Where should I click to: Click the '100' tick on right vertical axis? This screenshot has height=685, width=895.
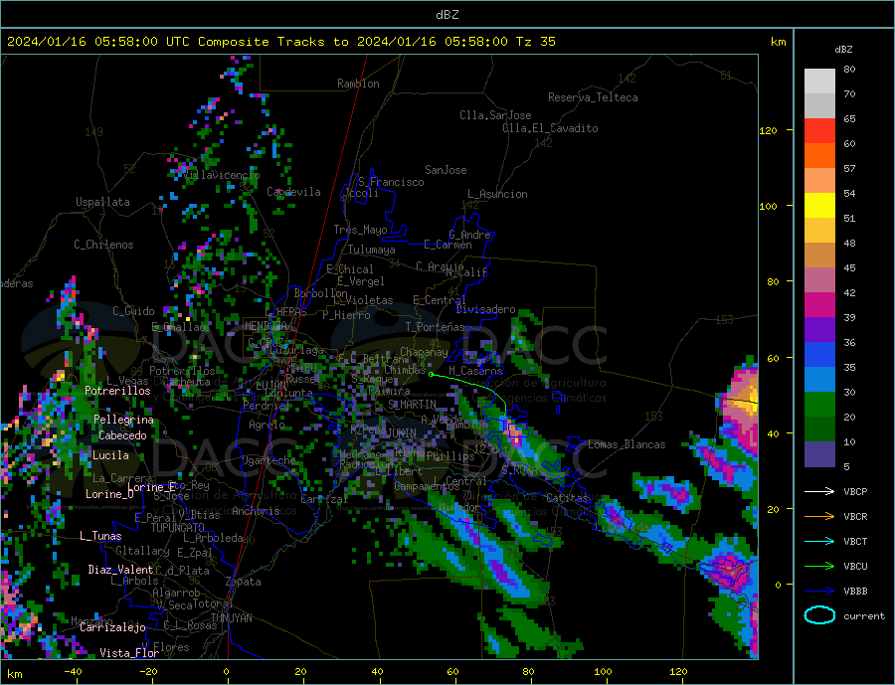pos(768,206)
